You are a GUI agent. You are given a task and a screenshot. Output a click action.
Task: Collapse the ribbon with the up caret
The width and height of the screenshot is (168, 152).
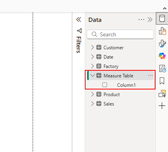(165, 9)
